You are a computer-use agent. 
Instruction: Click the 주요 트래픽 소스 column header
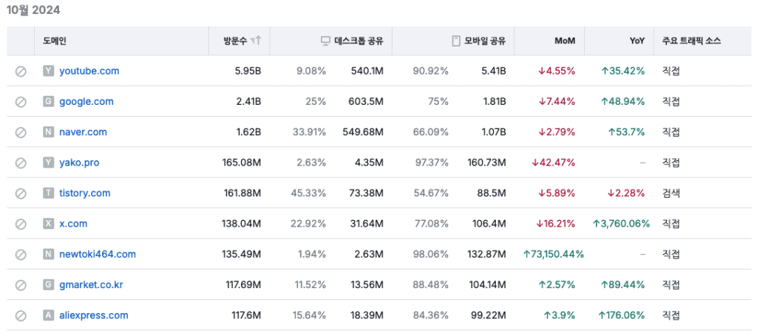691,41
